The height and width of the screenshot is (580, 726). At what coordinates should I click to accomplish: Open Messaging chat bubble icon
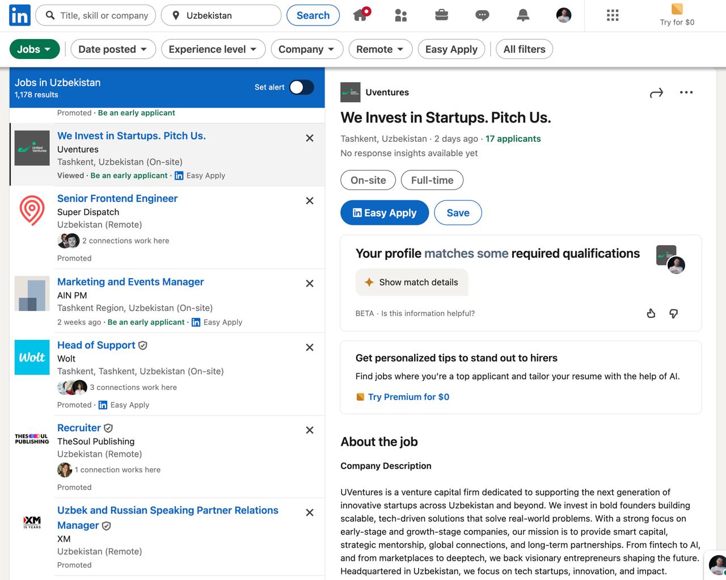coord(483,15)
